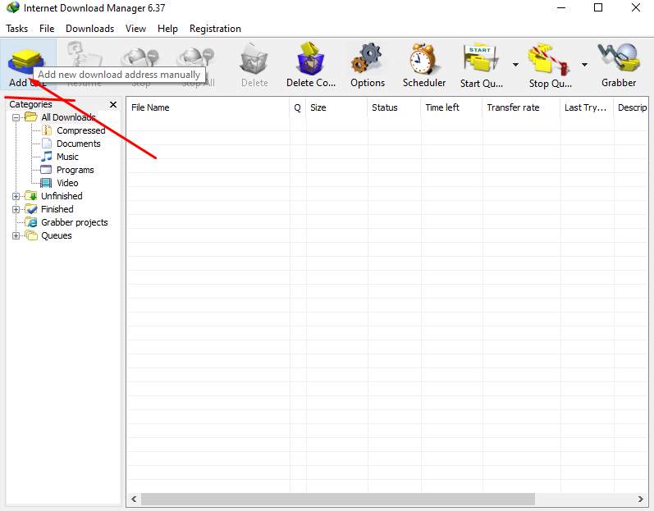Select the Unfinished folder

[x=62, y=196]
